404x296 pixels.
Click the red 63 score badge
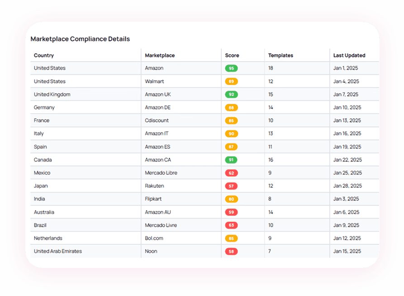231,225
